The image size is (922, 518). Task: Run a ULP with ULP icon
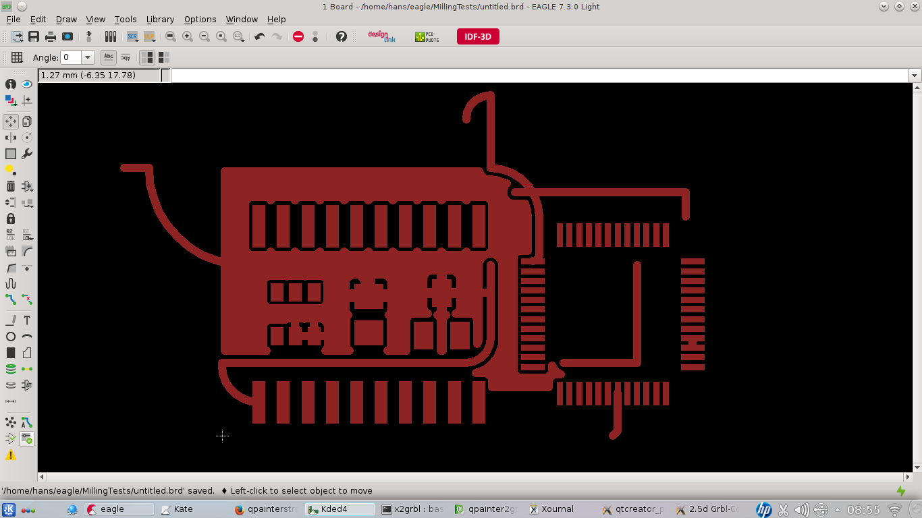pyautogui.click(x=148, y=36)
